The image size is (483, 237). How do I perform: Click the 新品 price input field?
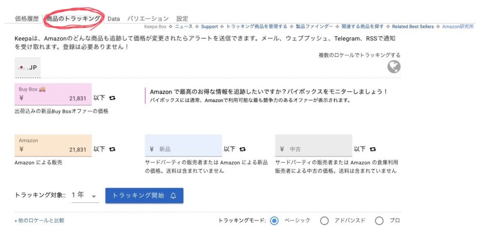[183, 149]
